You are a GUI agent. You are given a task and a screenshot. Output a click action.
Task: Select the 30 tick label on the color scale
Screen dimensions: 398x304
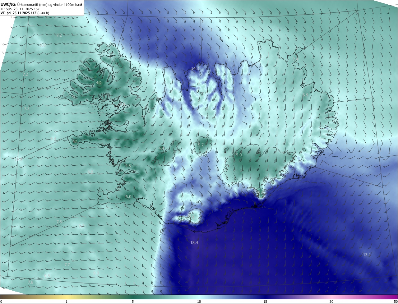pos(331,302)
